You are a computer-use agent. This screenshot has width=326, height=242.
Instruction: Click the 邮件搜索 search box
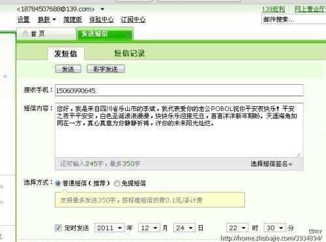[x=293, y=20]
